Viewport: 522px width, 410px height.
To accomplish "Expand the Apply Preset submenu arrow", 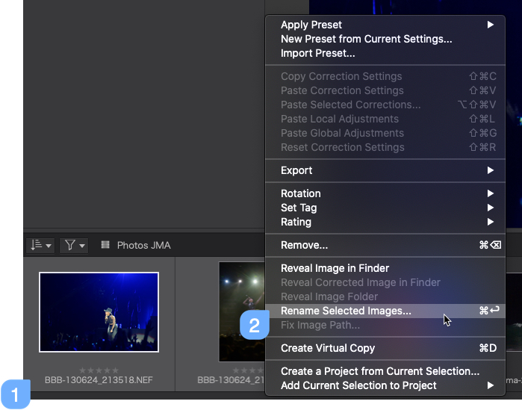I will point(490,25).
